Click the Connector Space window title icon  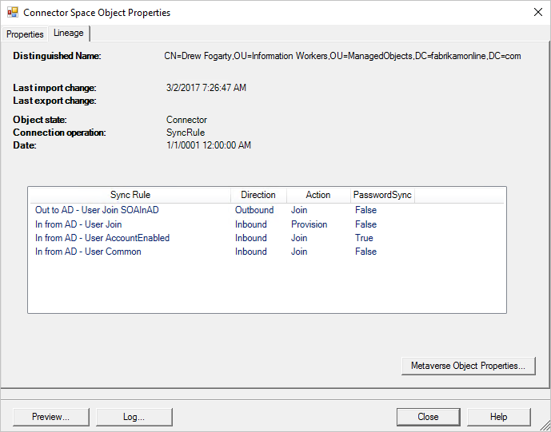pos(13,13)
